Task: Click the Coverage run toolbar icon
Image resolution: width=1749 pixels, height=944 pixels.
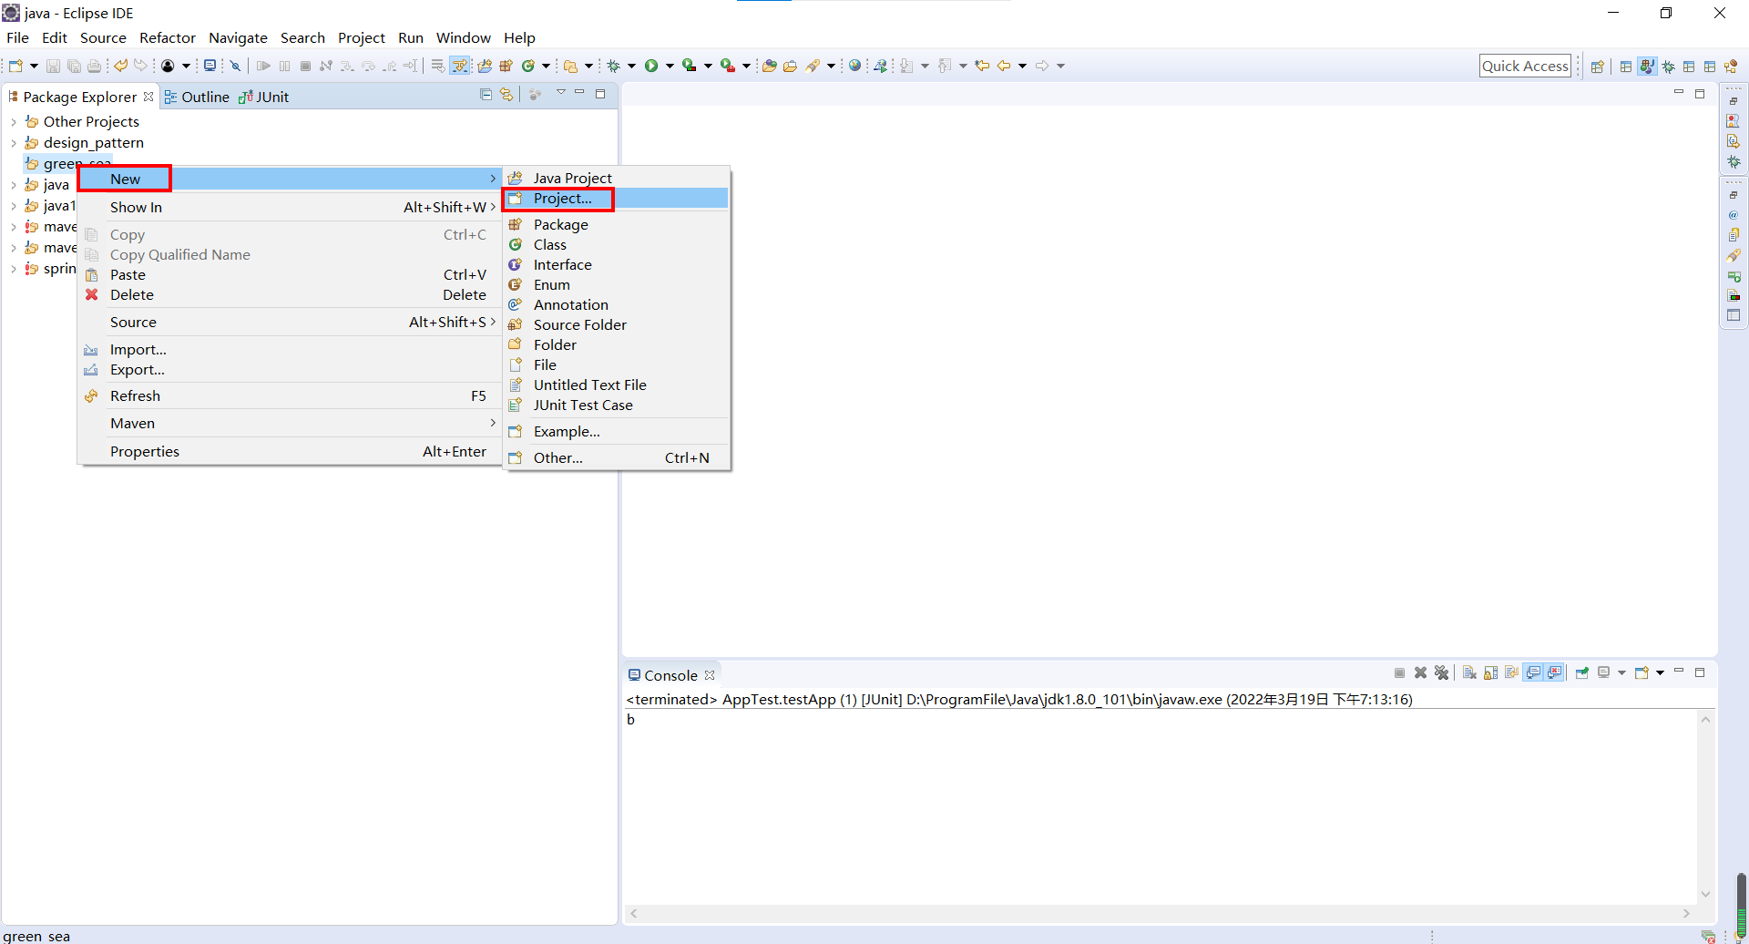Action: coord(690,66)
